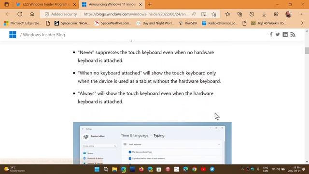Open the Top 40 Weekly US bookmark

269,23
